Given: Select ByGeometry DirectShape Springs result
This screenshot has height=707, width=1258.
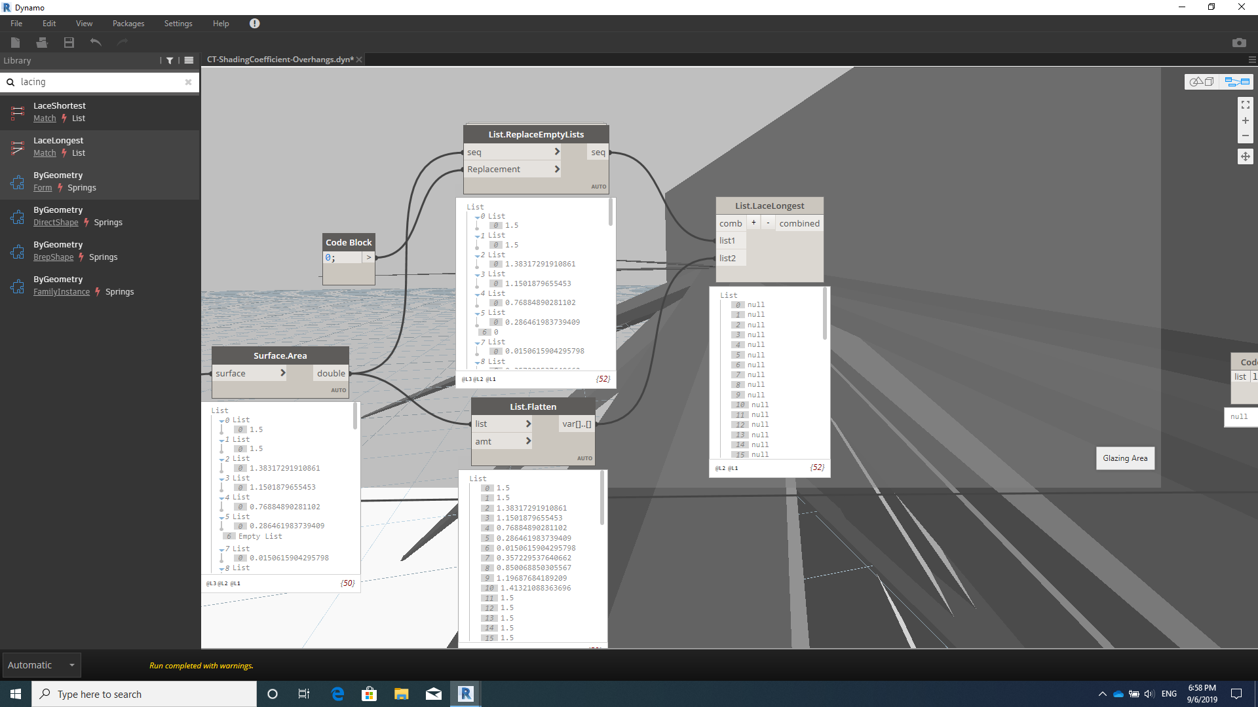Looking at the screenshot, I should click(x=100, y=216).
